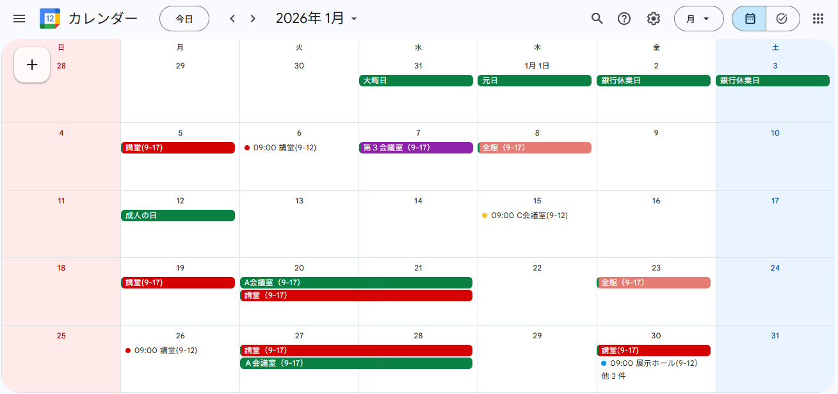This screenshot has height=394, width=838.
Task: Open the 月 view selector dropdown
Action: point(698,19)
